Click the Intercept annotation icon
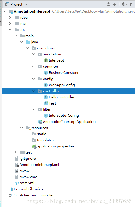This screenshot has width=135, height=207. point(46,60)
